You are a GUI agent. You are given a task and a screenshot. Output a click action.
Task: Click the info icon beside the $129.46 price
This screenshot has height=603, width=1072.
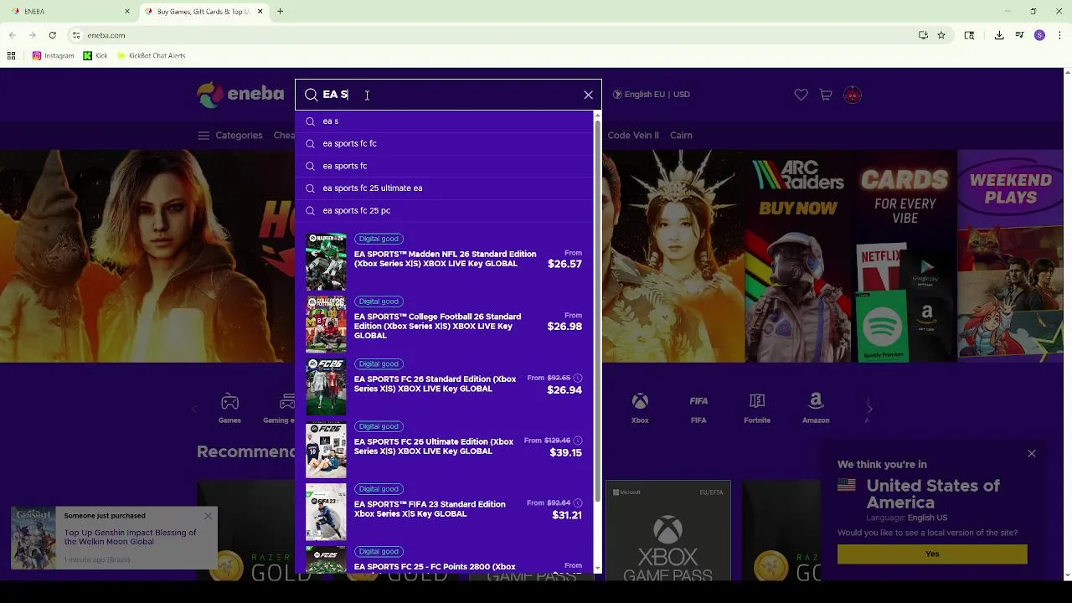pos(578,441)
